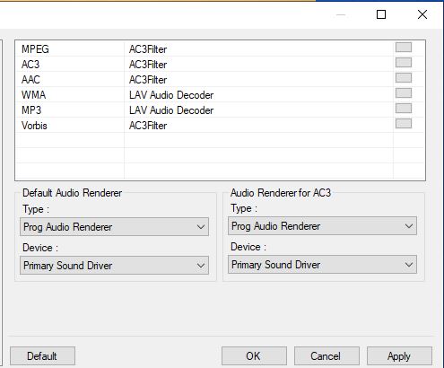Click the small button in the WMA row
444x368 pixels.
(404, 93)
